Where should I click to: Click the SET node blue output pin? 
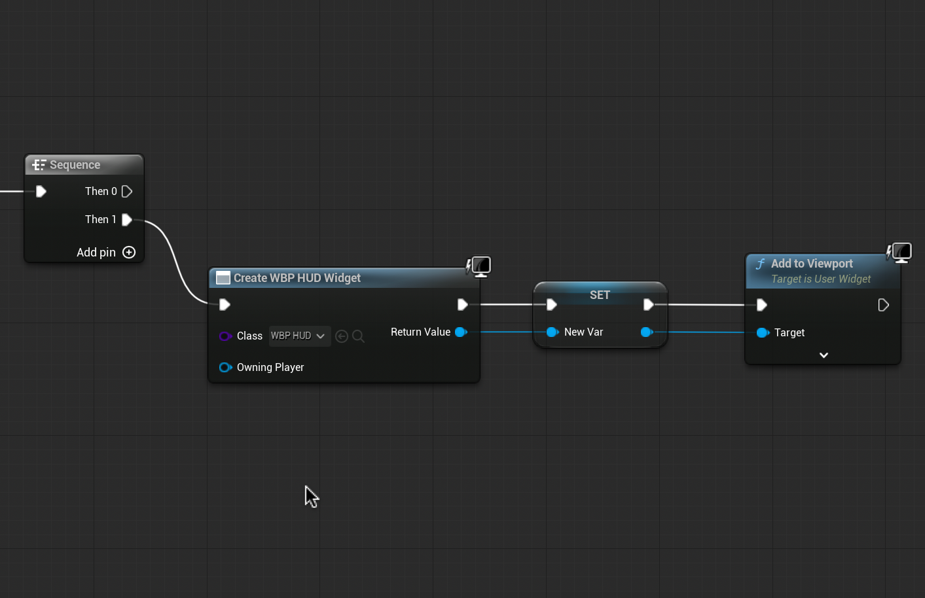pyautogui.click(x=647, y=332)
